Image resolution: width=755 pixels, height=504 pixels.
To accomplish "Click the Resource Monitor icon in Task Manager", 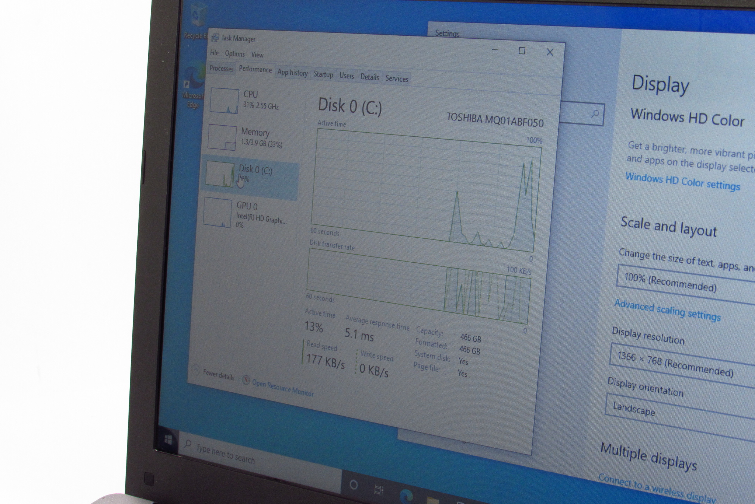I will pyautogui.click(x=246, y=380).
